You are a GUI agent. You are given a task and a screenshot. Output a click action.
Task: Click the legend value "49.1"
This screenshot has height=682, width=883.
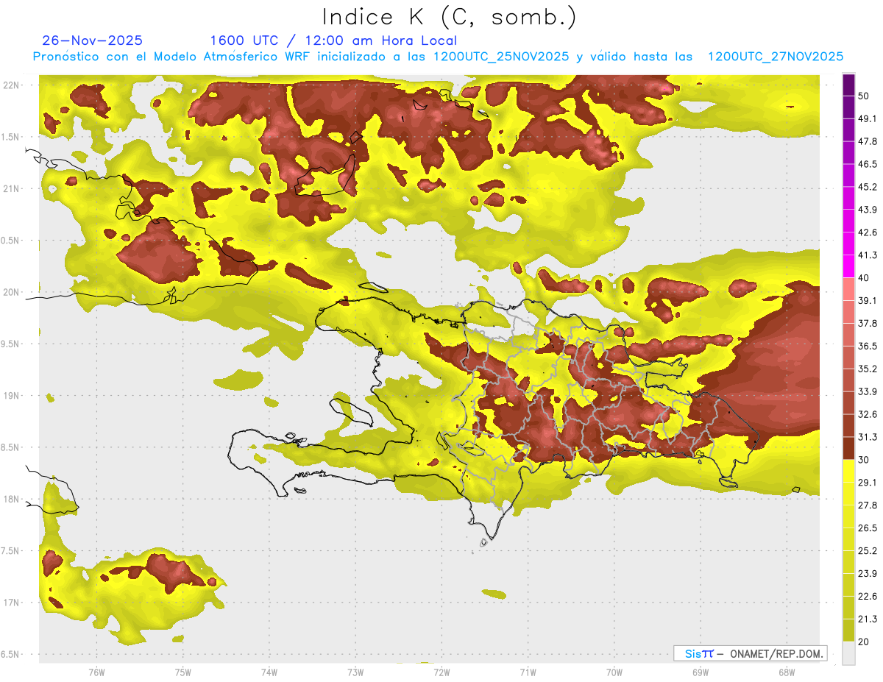tap(868, 118)
